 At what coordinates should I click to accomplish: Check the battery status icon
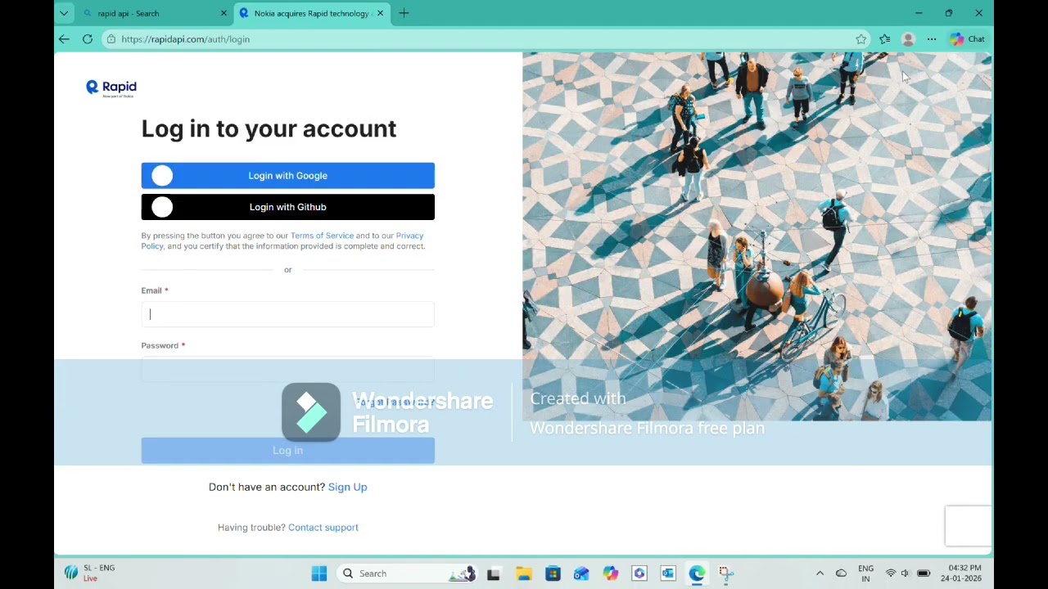tap(924, 573)
